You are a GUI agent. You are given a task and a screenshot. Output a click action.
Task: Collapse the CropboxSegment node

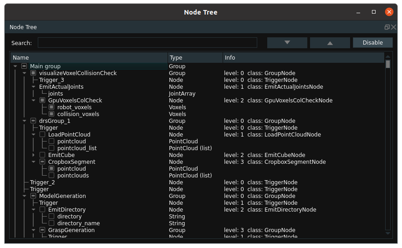coord(33,162)
